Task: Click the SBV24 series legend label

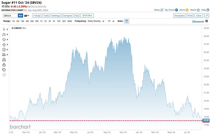Action: click(18, 28)
